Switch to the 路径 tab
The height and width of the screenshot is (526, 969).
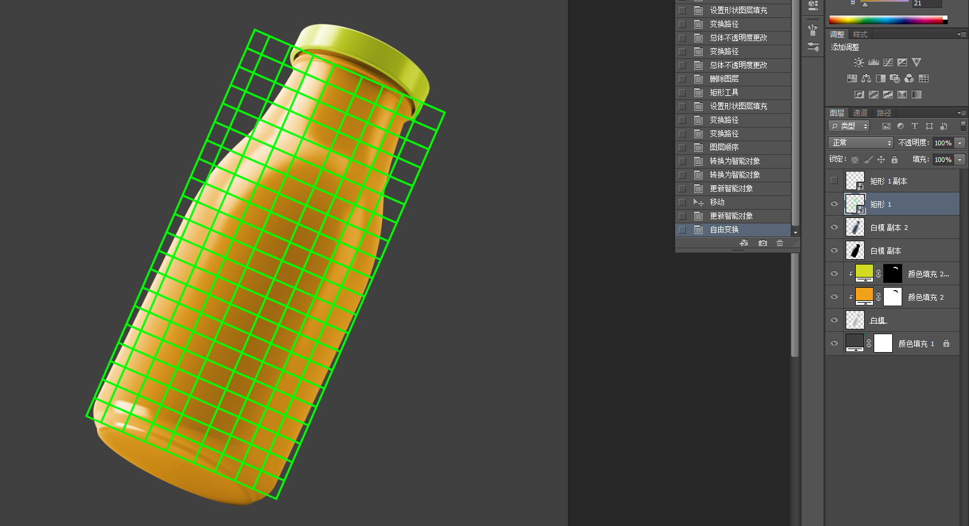click(884, 113)
